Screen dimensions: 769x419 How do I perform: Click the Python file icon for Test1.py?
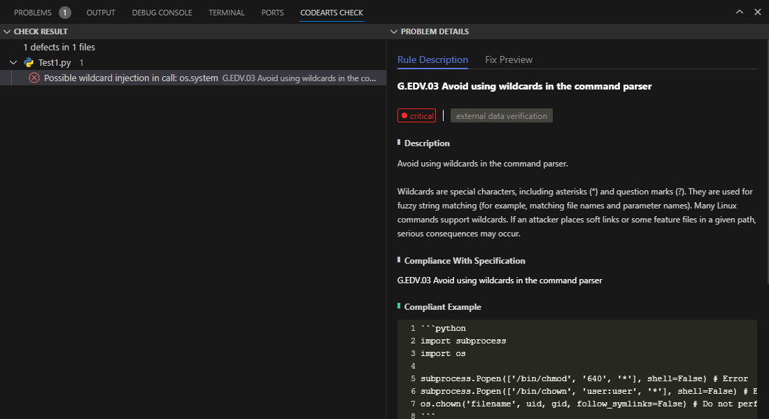(29, 62)
